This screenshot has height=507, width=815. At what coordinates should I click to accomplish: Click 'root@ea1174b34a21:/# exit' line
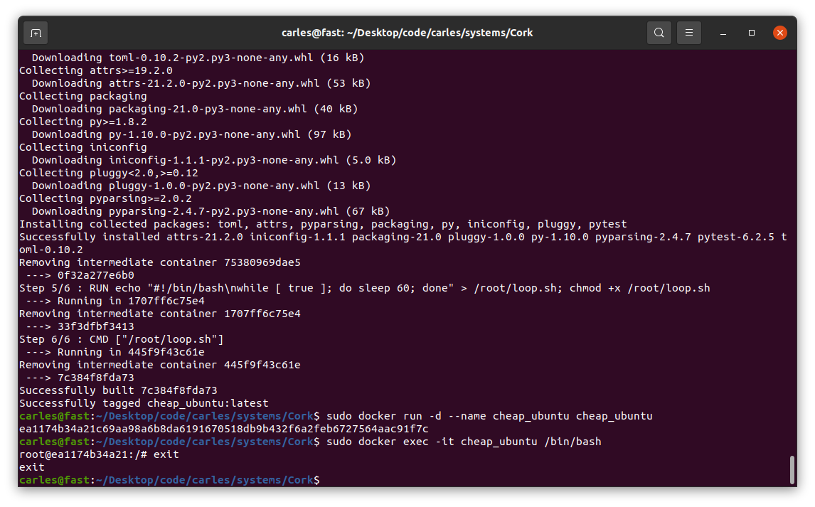tap(99, 454)
